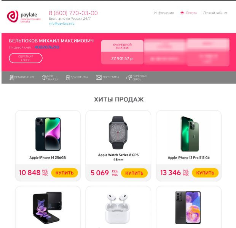Open the green iPhone 13 Pro image
The width and height of the screenshot is (236, 228).
pos(190,134)
